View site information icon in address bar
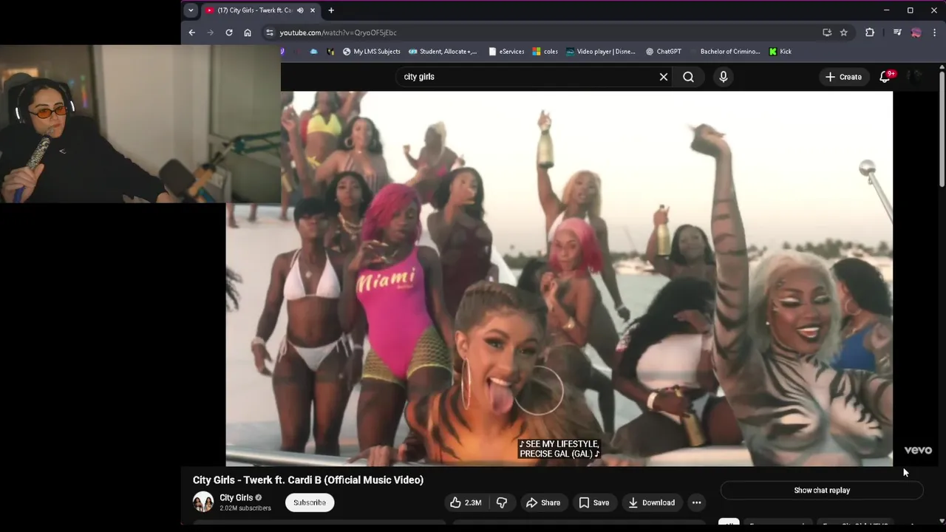This screenshot has width=946, height=532. 270,33
